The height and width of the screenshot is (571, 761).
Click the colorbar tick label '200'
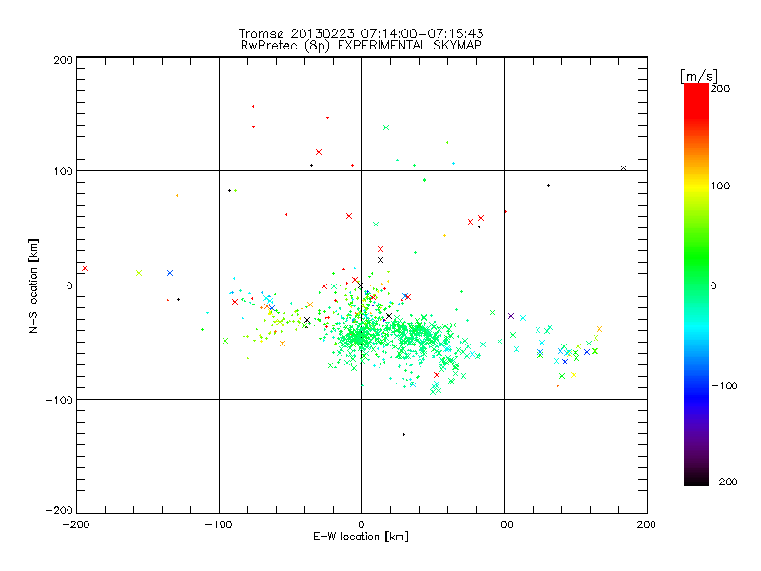tap(720, 89)
